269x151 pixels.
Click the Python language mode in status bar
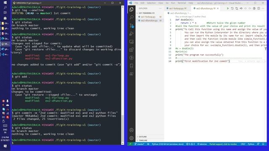pos(251,144)
